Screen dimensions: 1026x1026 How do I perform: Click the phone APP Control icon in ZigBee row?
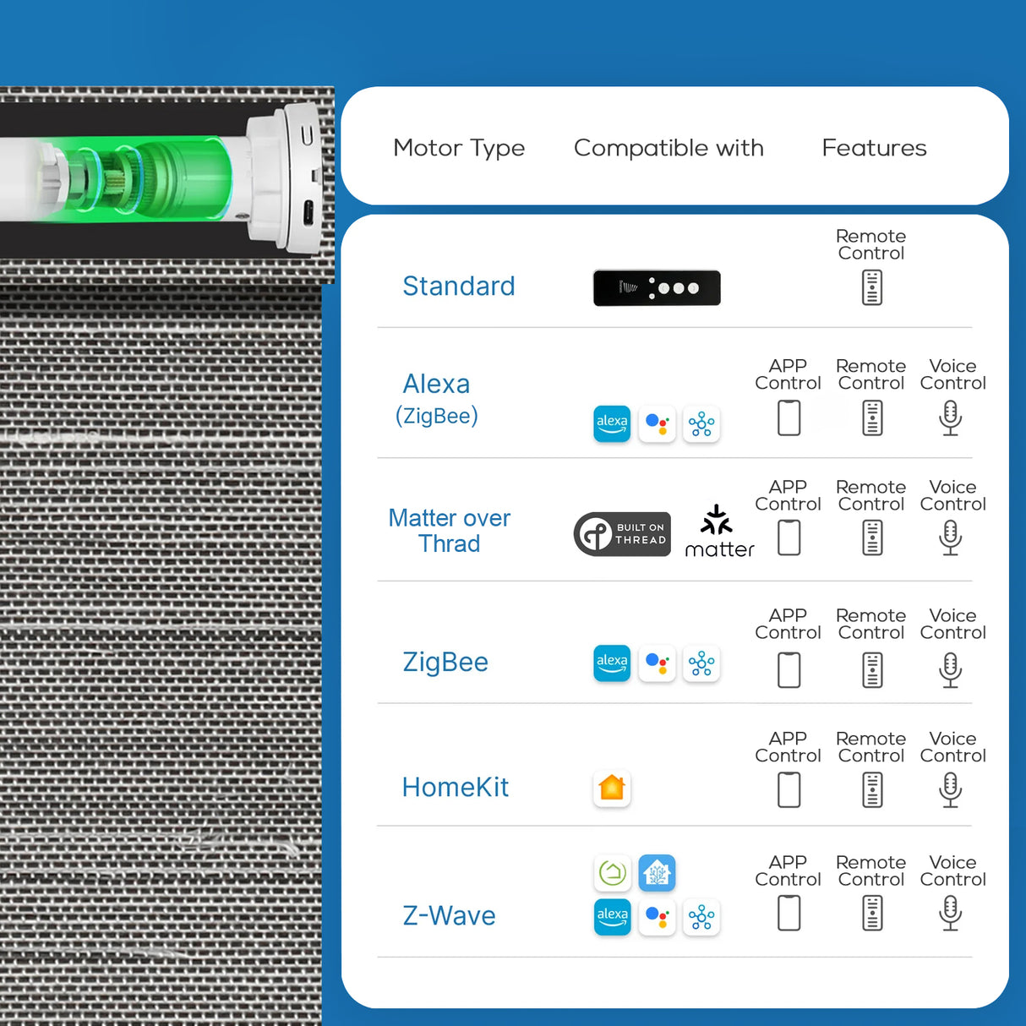[x=789, y=670]
